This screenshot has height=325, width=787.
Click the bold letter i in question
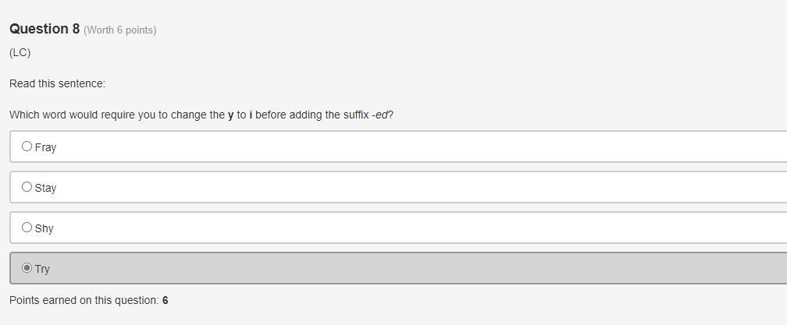(251, 115)
